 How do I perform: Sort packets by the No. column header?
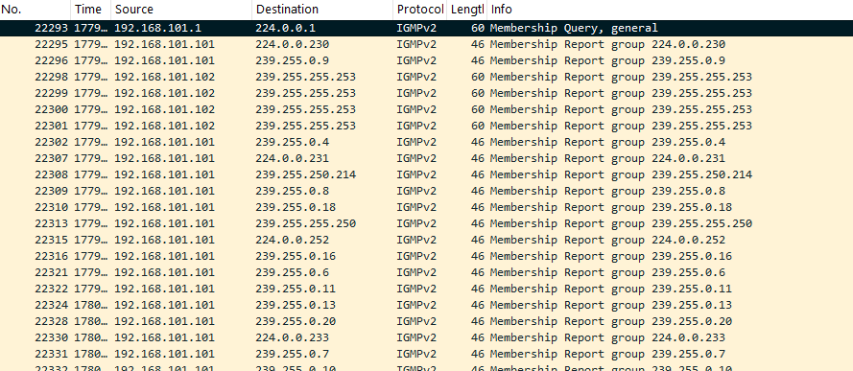click(35, 10)
